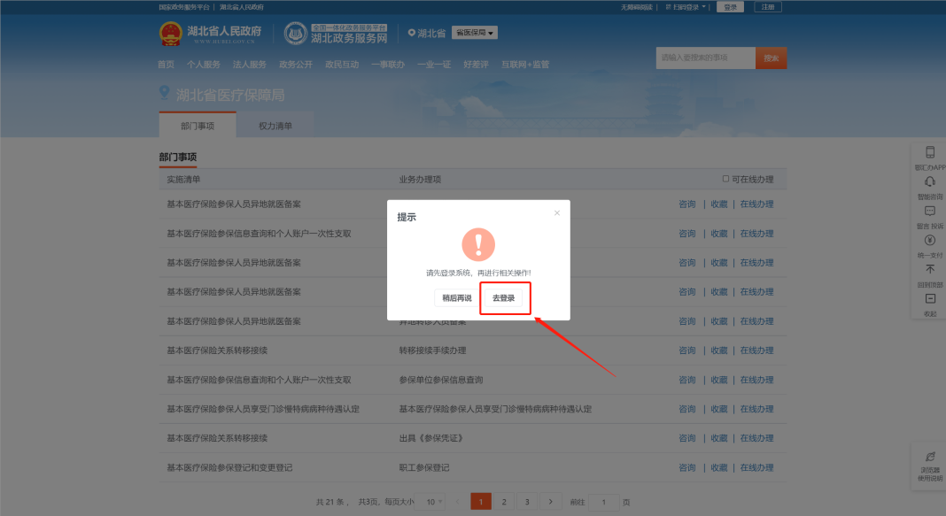Click 在线办理 for 转移接续手续办理 row
This screenshot has width=946, height=516.
[756, 350]
